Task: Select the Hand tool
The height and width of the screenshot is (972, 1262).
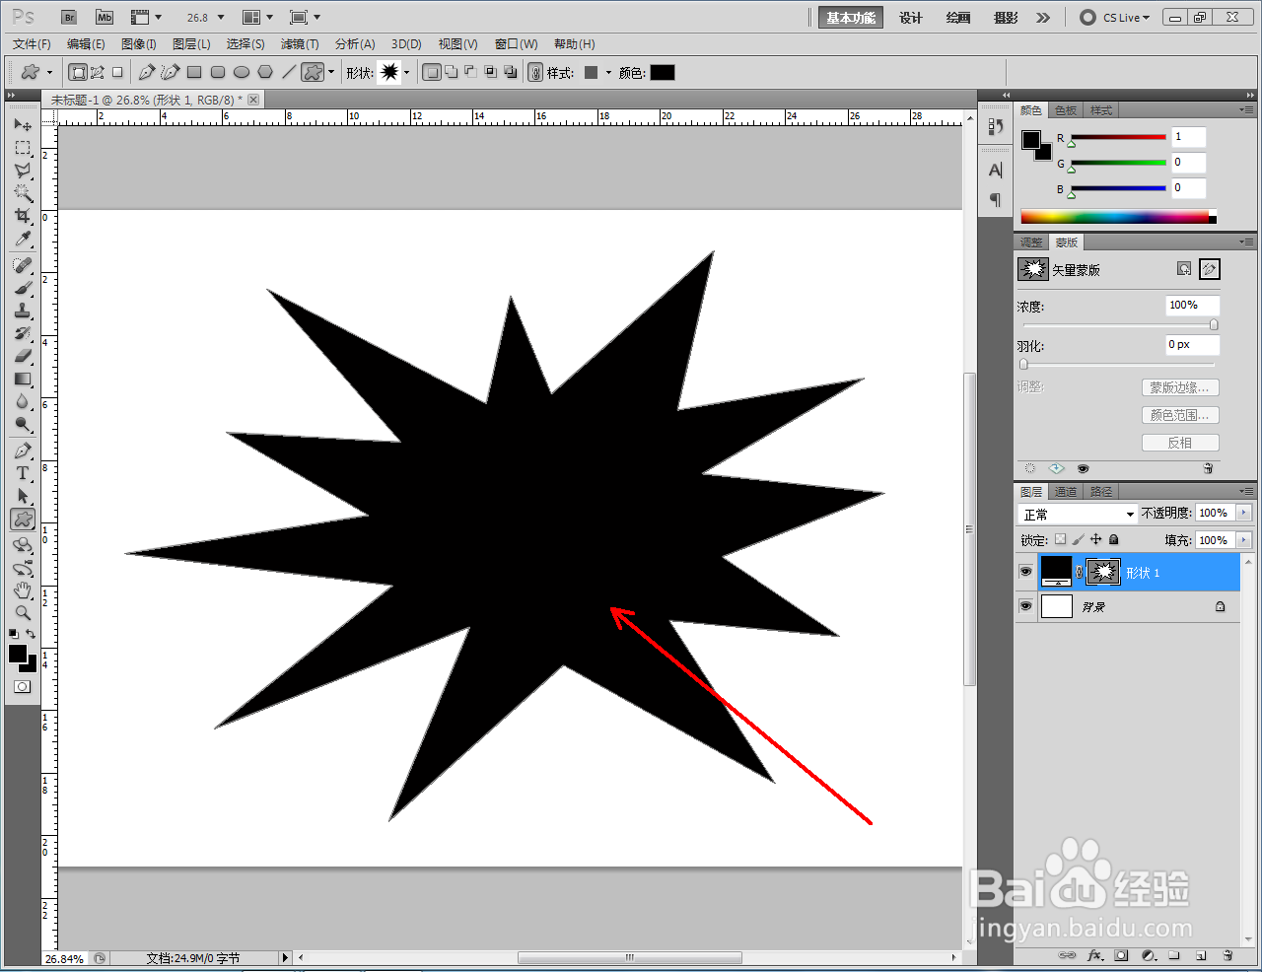Action: tap(23, 590)
